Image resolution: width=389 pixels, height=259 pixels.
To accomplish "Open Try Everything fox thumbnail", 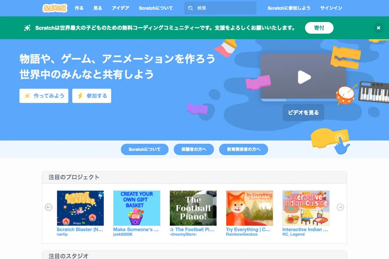I will click(x=250, y=208).
